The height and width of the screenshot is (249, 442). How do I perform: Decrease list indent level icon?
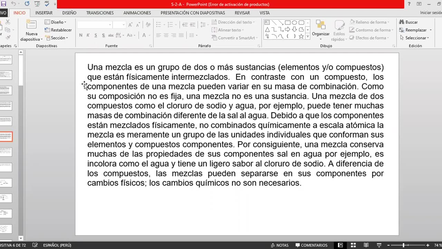(x=185, y=25)
